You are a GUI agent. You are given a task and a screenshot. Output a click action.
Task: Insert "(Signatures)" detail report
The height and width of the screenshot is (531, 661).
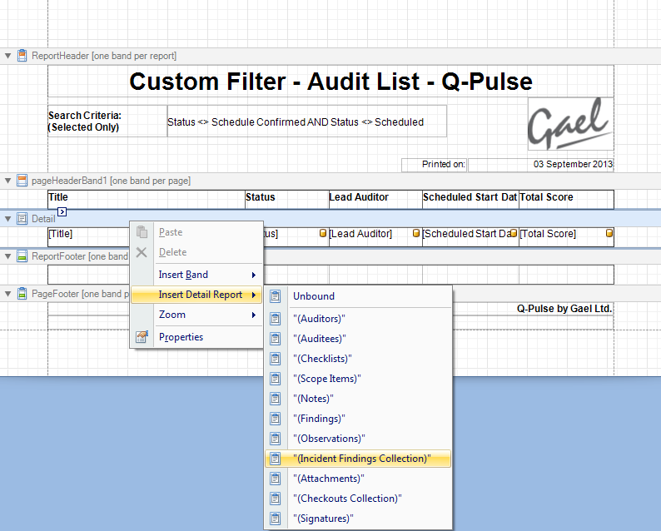pyautogui.click(x=358, y=519)
